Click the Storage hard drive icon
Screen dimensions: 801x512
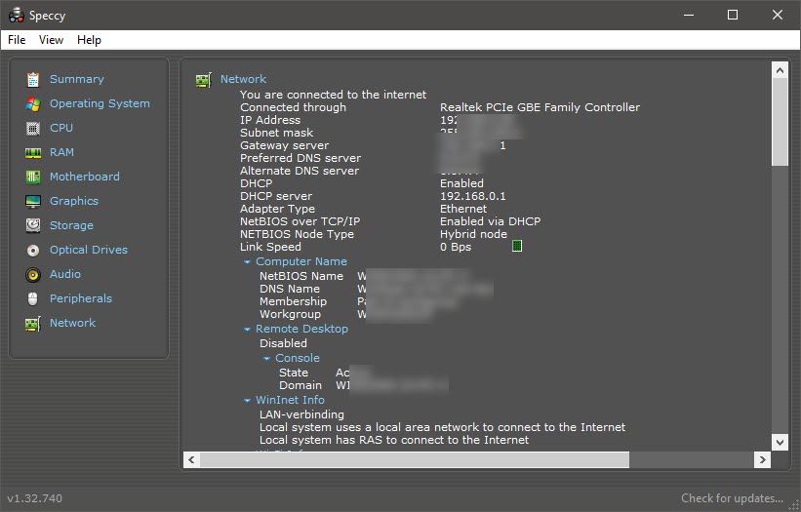click(x=33, y=225)
